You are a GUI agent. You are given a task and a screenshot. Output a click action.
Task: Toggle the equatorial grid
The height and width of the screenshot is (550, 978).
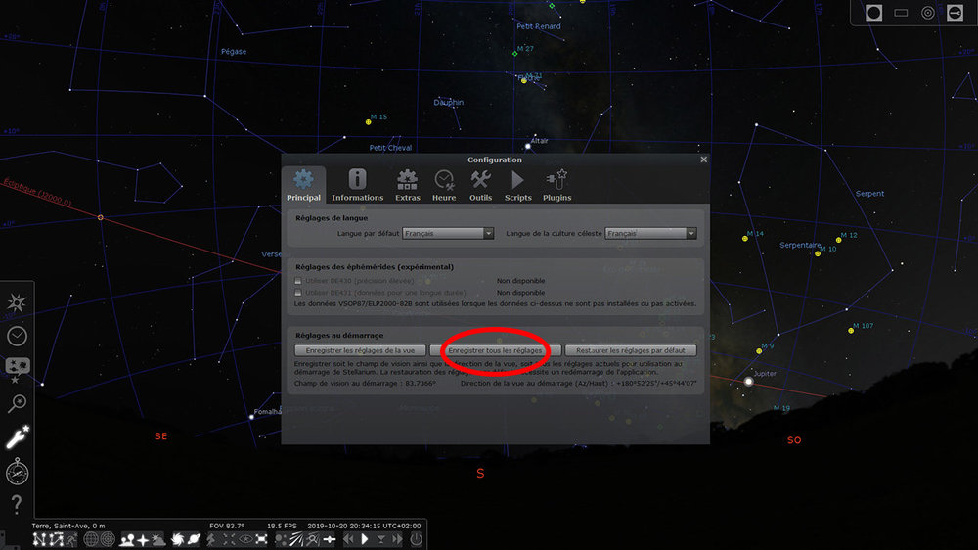pos(91,539)
